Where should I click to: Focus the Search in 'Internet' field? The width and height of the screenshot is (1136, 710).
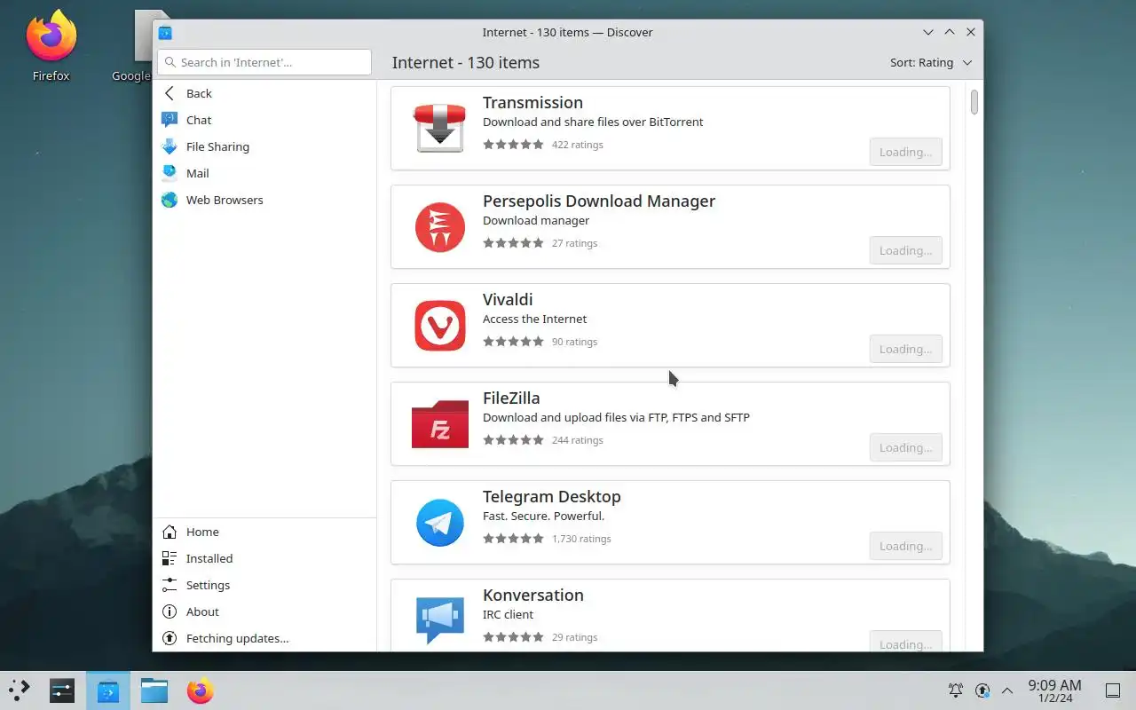pyautogui.click(x=264, y=62)
